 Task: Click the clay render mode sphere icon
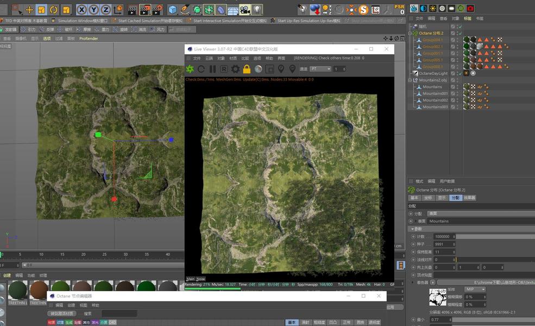click(x=258, y=69)
